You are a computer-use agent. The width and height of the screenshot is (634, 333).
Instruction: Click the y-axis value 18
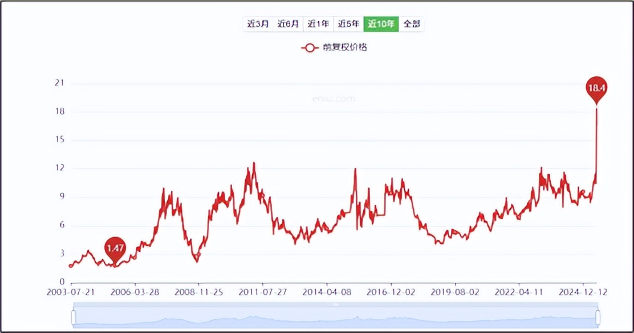pos(59,111)
